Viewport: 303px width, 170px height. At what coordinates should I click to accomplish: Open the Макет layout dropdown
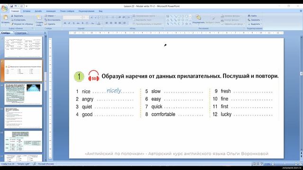[50, 16]
